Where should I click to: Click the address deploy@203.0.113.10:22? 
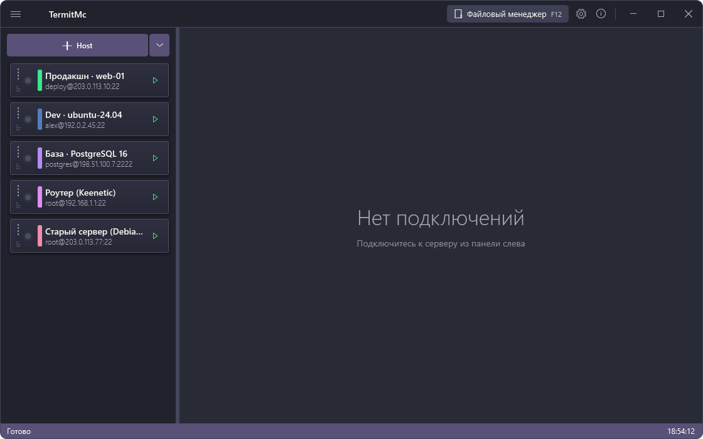(82, 87)
